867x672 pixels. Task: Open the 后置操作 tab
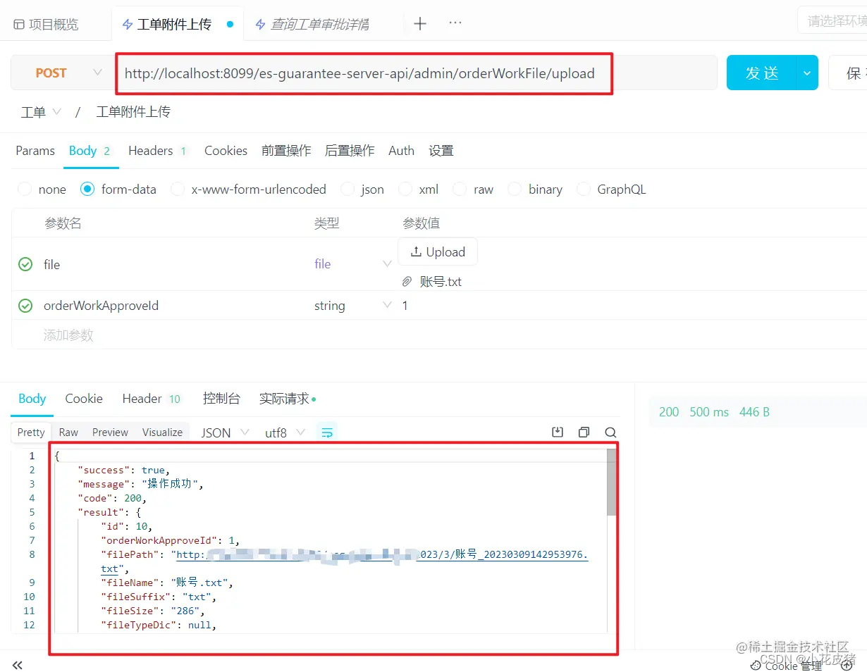tap(350, 151)
